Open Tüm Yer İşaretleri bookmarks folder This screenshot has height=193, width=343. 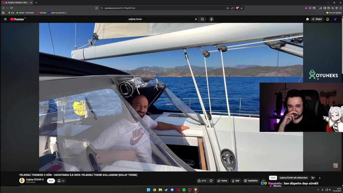(x=334, y=13)
